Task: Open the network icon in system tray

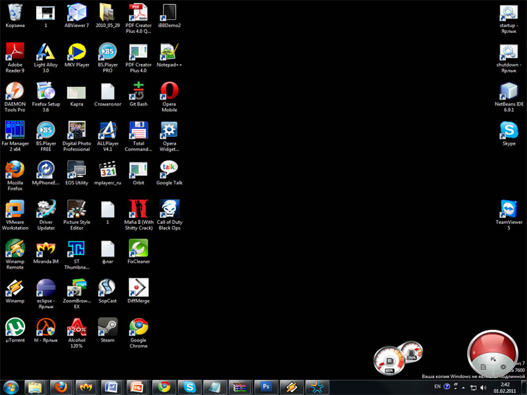Action: tap(473, 387)
